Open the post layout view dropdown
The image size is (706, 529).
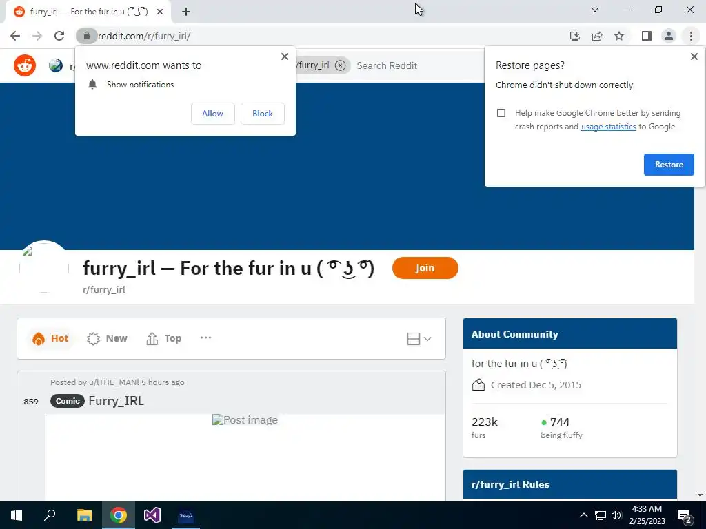pos(418,339)
